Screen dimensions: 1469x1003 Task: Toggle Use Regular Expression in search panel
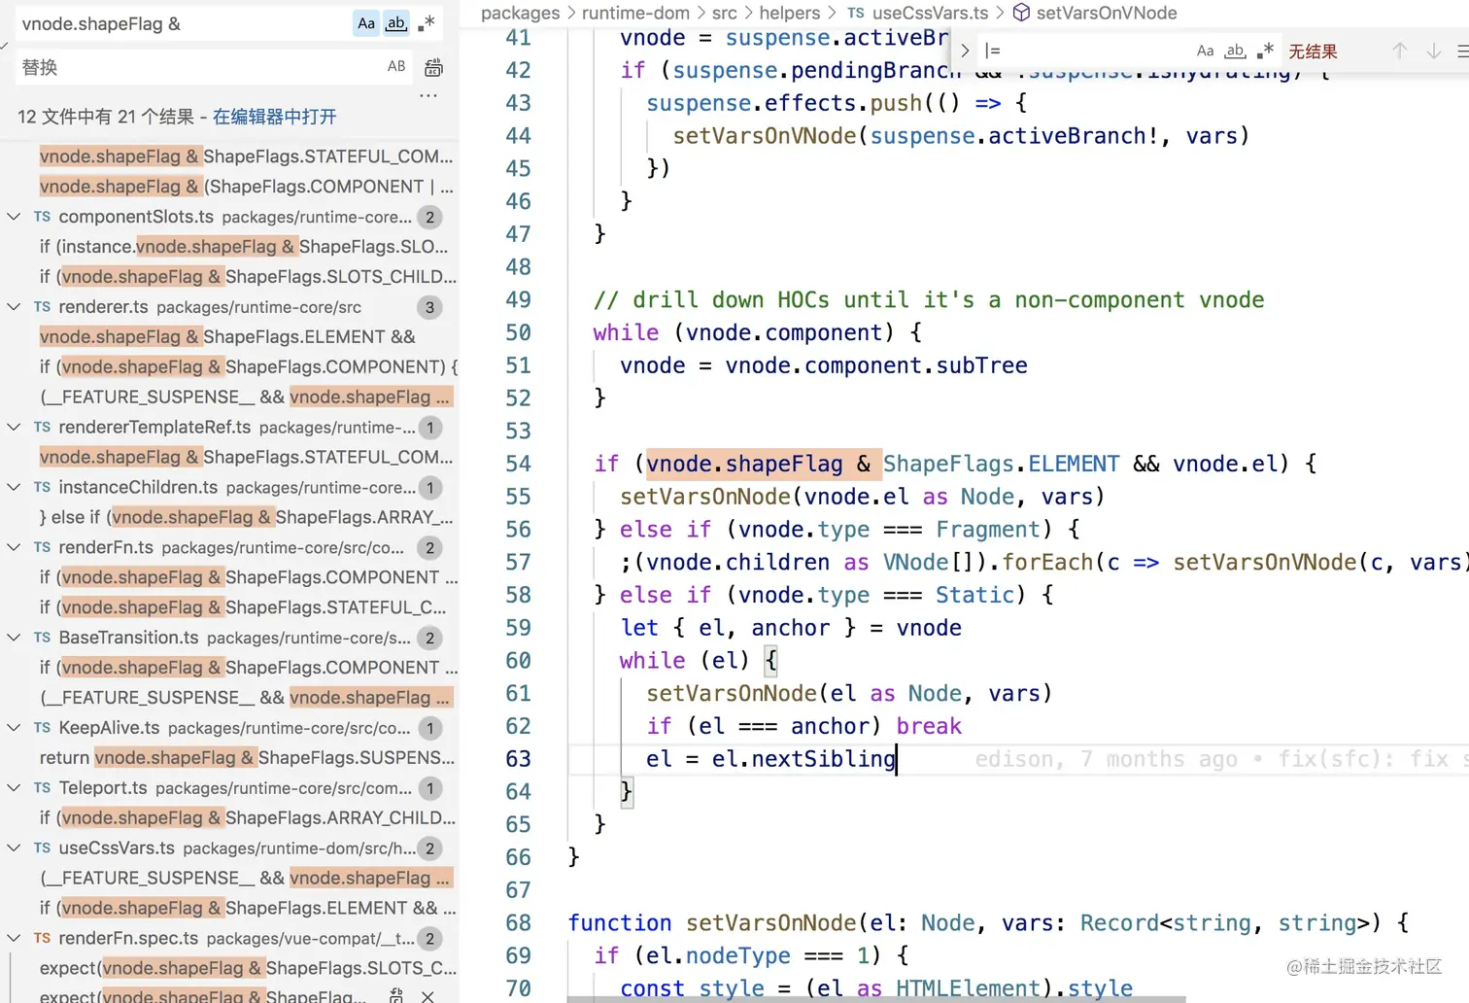click(x=426, y=23)
